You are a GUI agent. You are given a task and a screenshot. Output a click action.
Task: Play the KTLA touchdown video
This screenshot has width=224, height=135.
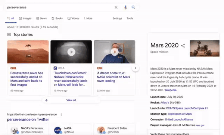point(71,52)
